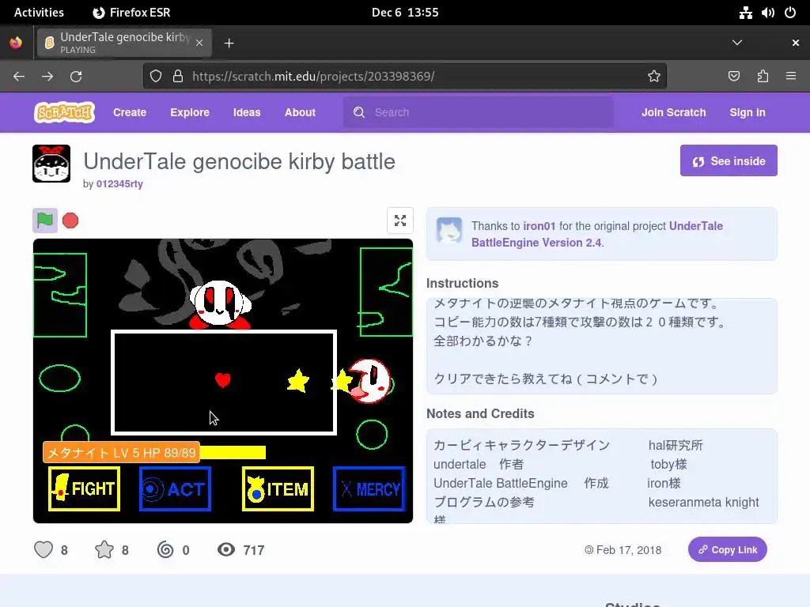
Task: Click the address bar URL
Action: tap(313, 77)
